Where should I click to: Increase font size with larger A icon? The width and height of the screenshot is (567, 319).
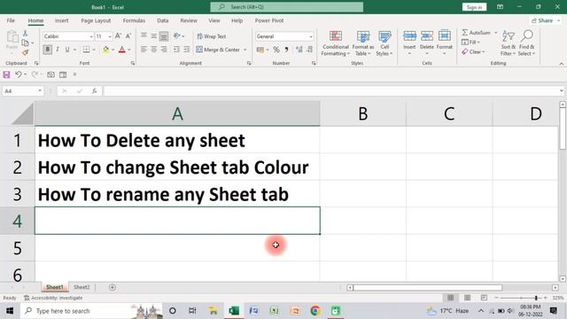tap(118, 36)
